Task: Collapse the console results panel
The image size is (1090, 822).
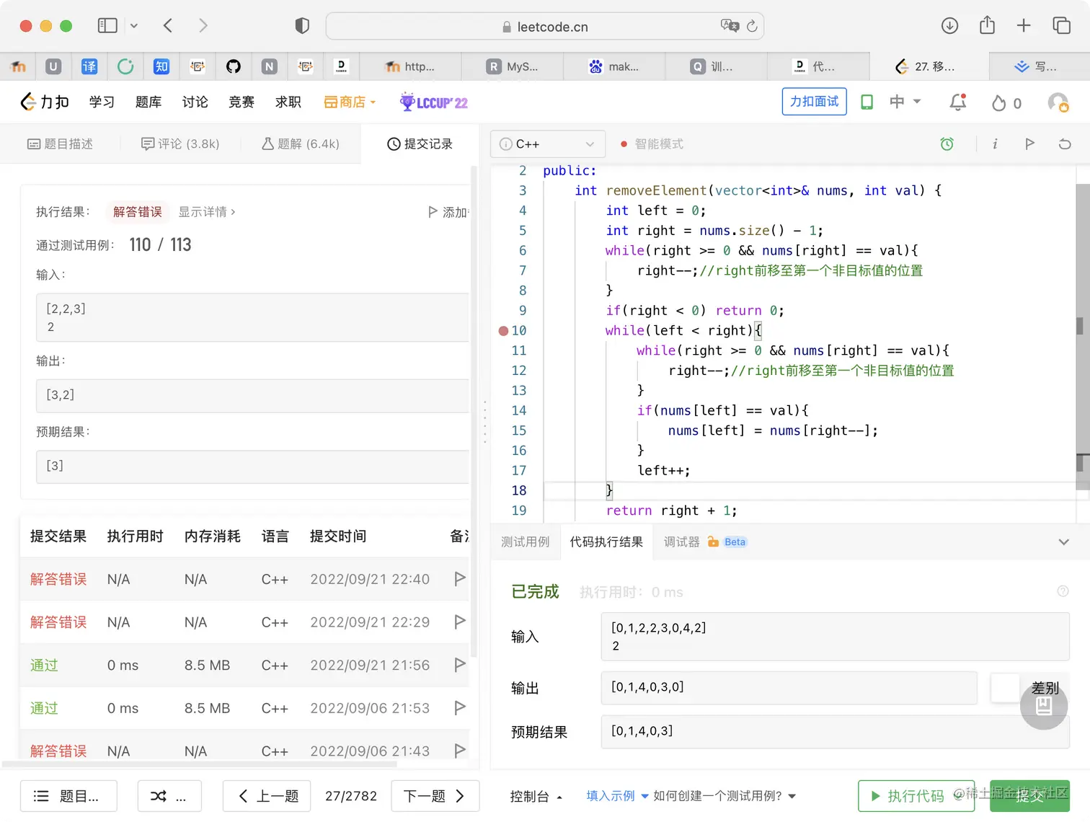Action: [1063, 542]
